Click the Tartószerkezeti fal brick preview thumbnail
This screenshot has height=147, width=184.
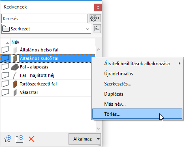click(15, 84)
